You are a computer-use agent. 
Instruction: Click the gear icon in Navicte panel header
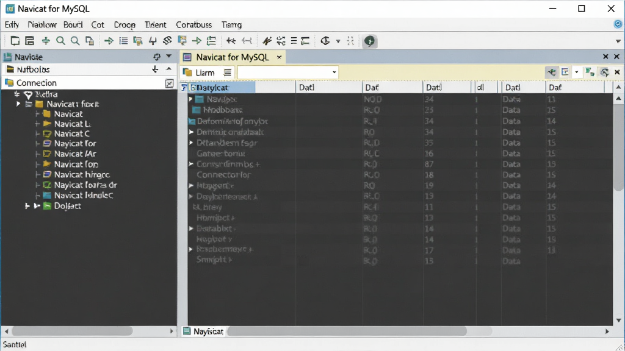coord(157,57)
